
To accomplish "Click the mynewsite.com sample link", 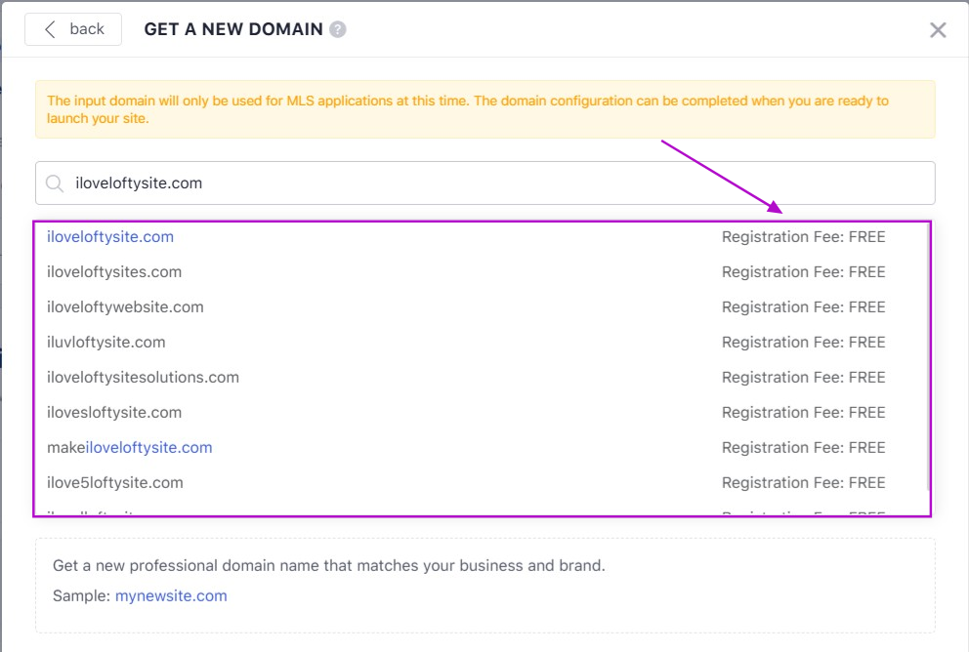I will coord(171,595).
